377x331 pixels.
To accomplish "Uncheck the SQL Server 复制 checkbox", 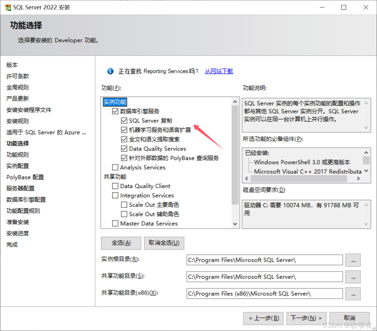I will point(124,121).
